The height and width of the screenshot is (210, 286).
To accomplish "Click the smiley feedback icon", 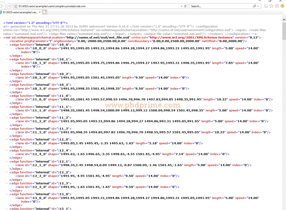I will (x=283, y=6).
